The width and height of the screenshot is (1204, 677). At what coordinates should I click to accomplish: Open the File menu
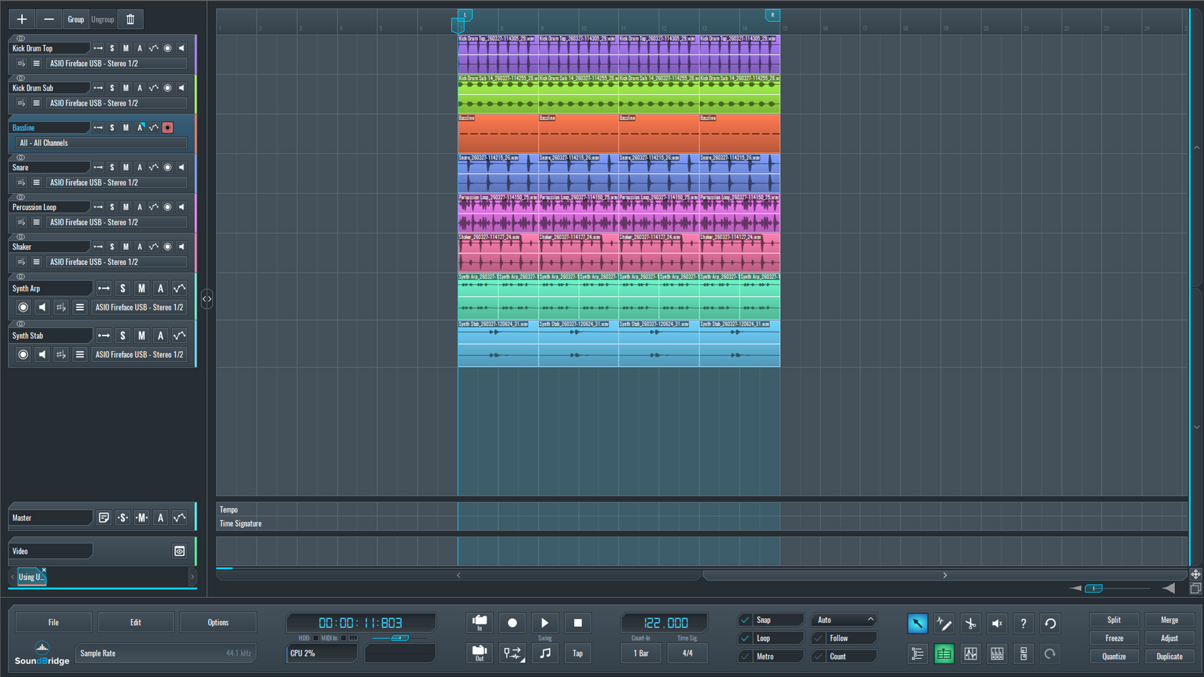[x=53, y=622]
